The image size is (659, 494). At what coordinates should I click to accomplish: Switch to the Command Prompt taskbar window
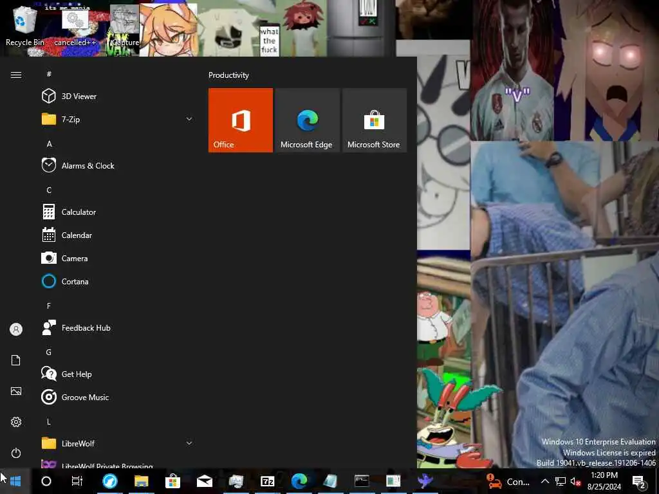tap(362, 481)
